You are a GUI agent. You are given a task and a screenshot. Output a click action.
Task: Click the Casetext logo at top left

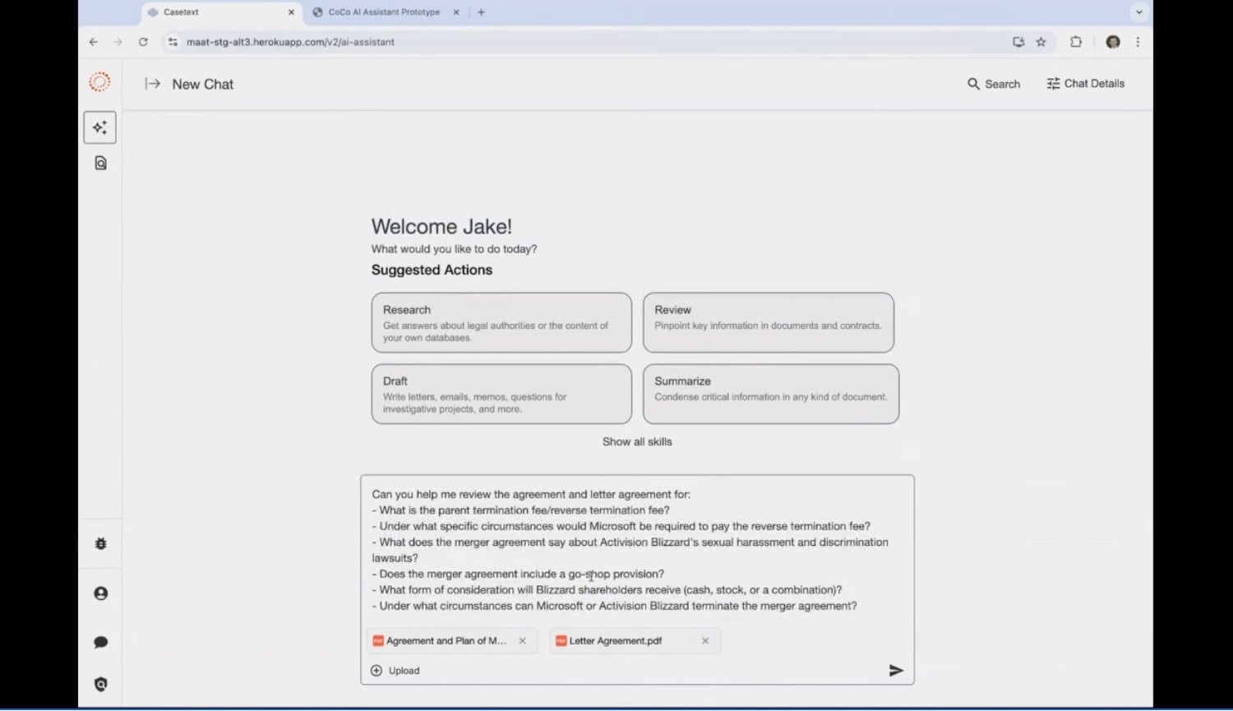coord(99,82)
